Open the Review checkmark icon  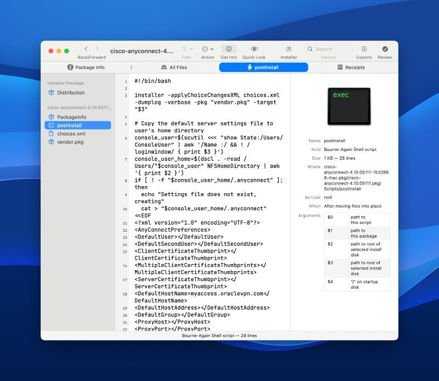(385, 49)
